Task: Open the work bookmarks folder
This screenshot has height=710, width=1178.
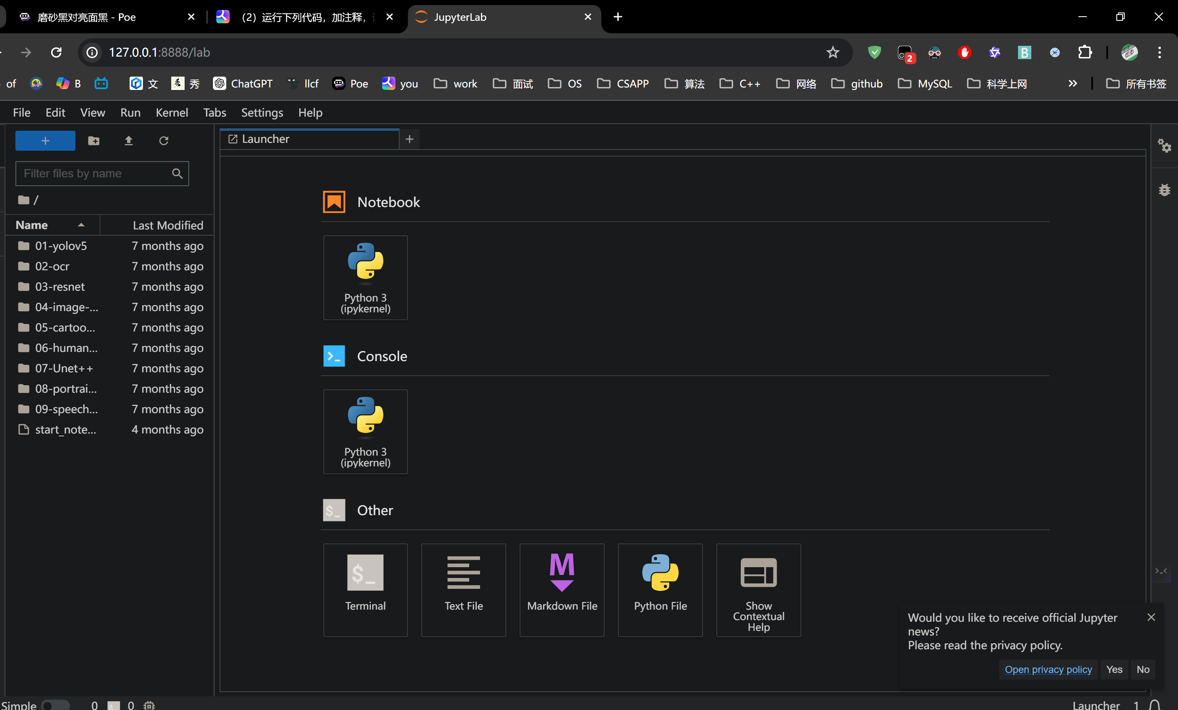Action: [455, 84]
